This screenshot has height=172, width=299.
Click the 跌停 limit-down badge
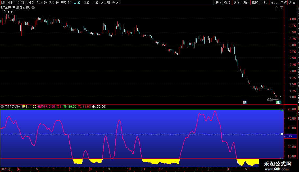pos(279,102)
